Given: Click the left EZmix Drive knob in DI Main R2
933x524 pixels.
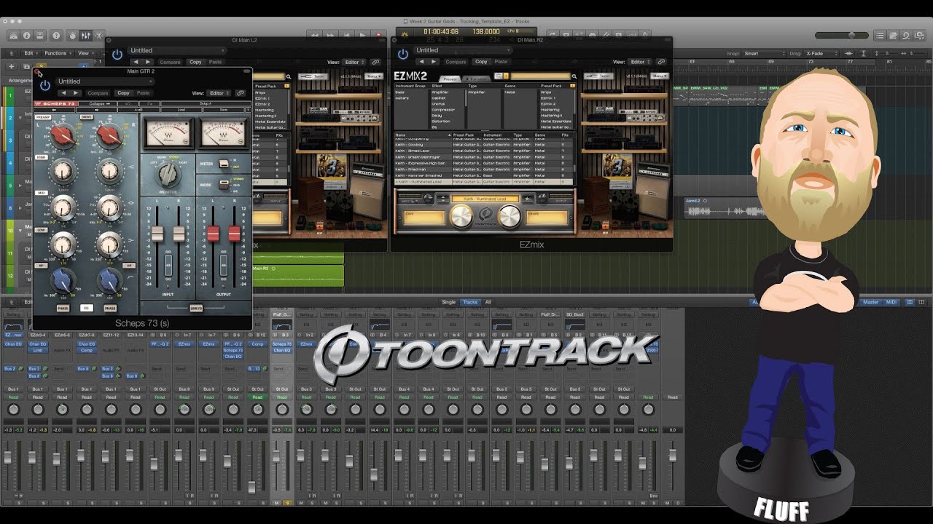Looking at the screenshot, I should [x=461, y=215].
